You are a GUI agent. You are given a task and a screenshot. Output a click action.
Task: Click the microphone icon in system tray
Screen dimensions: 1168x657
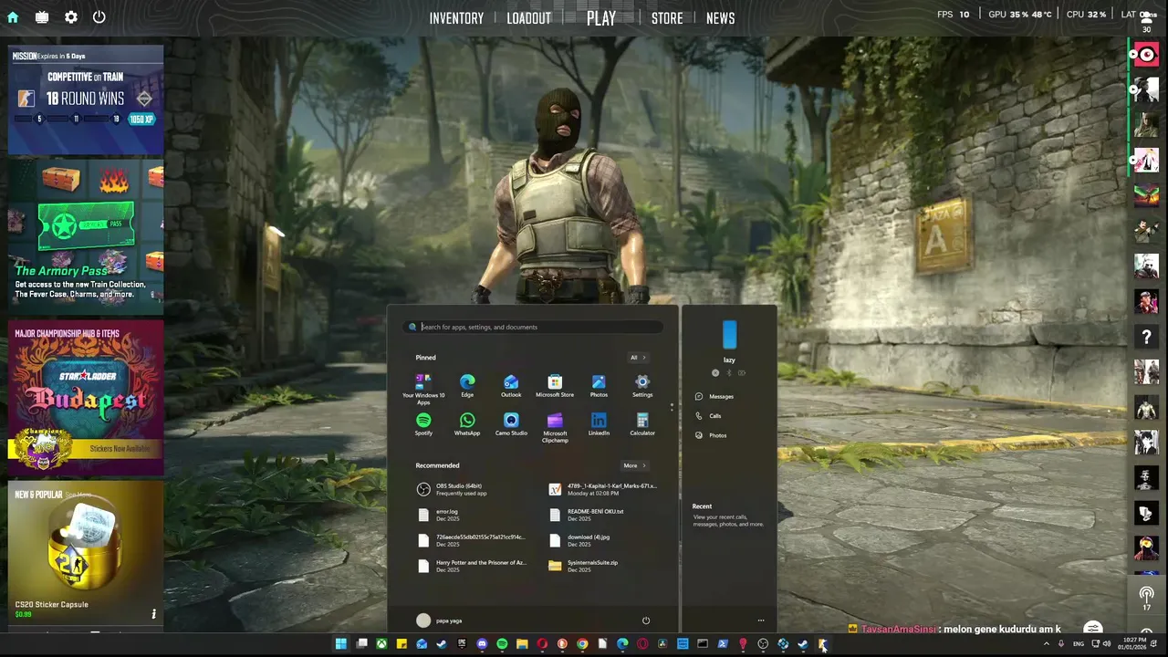(1060, 644)
